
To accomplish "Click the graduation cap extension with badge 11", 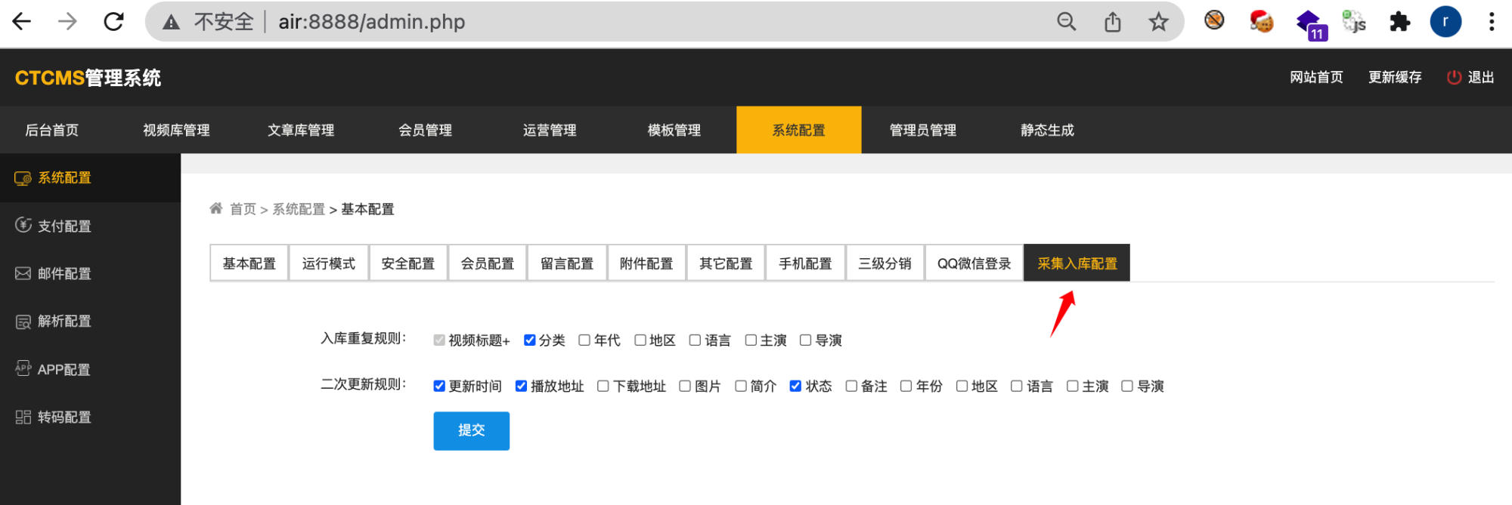I will [x=1310, y=24].
